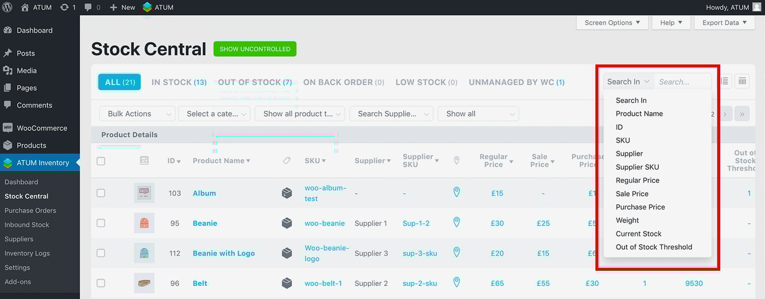Click the tag icon column header
The height and width of the screenshot is (299, 765).
pos(286,161)
